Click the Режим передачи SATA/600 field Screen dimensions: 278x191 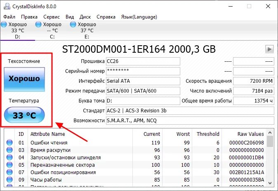[143, 91]
